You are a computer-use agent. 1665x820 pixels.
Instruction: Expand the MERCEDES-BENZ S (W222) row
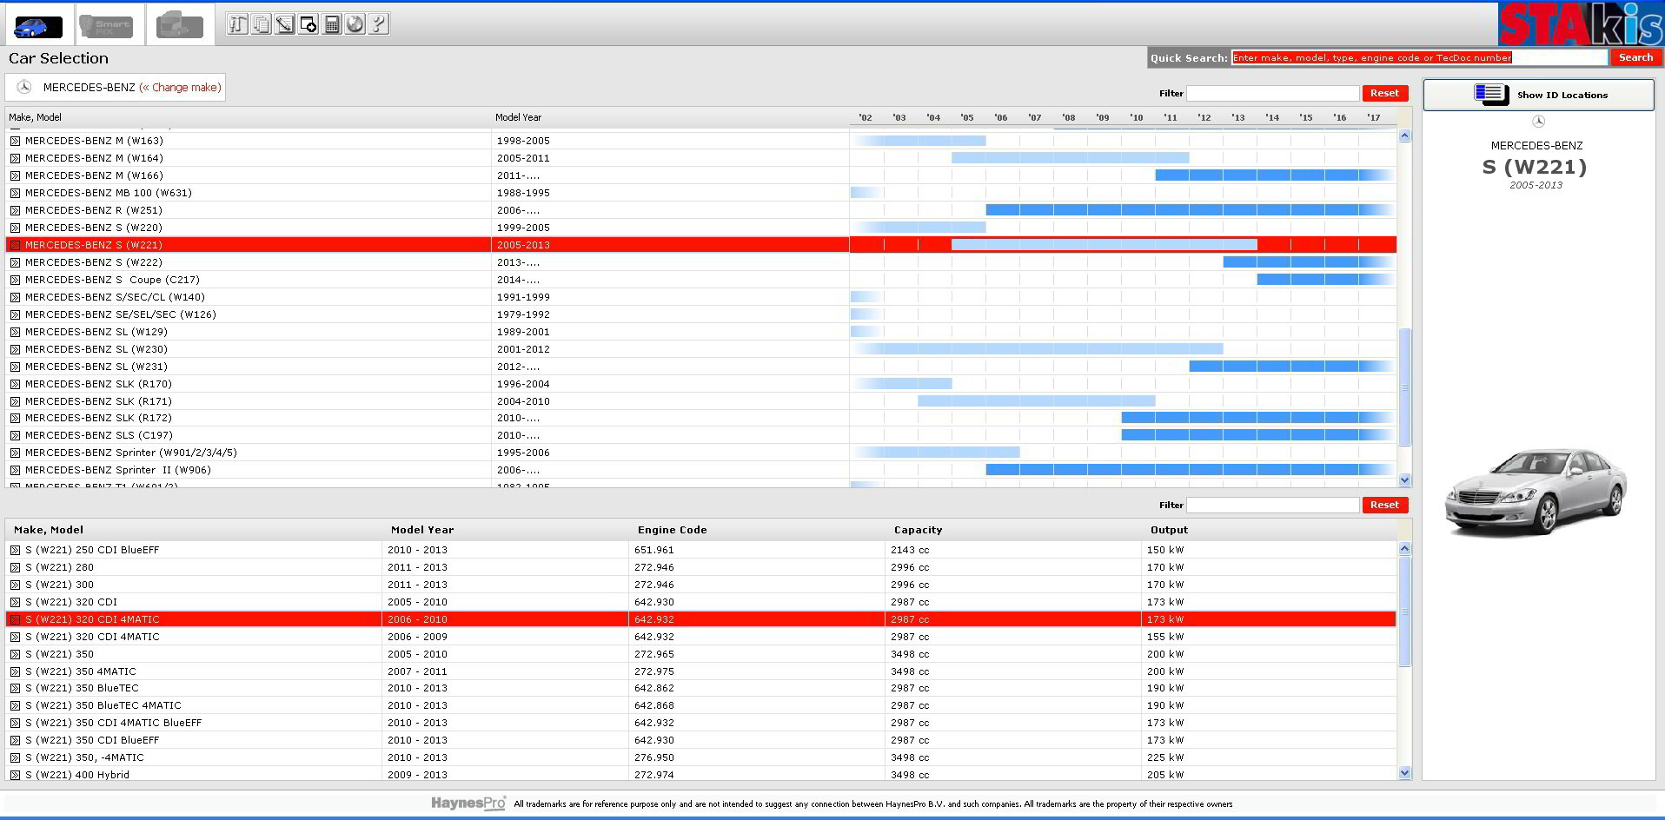tap(15, 262)
